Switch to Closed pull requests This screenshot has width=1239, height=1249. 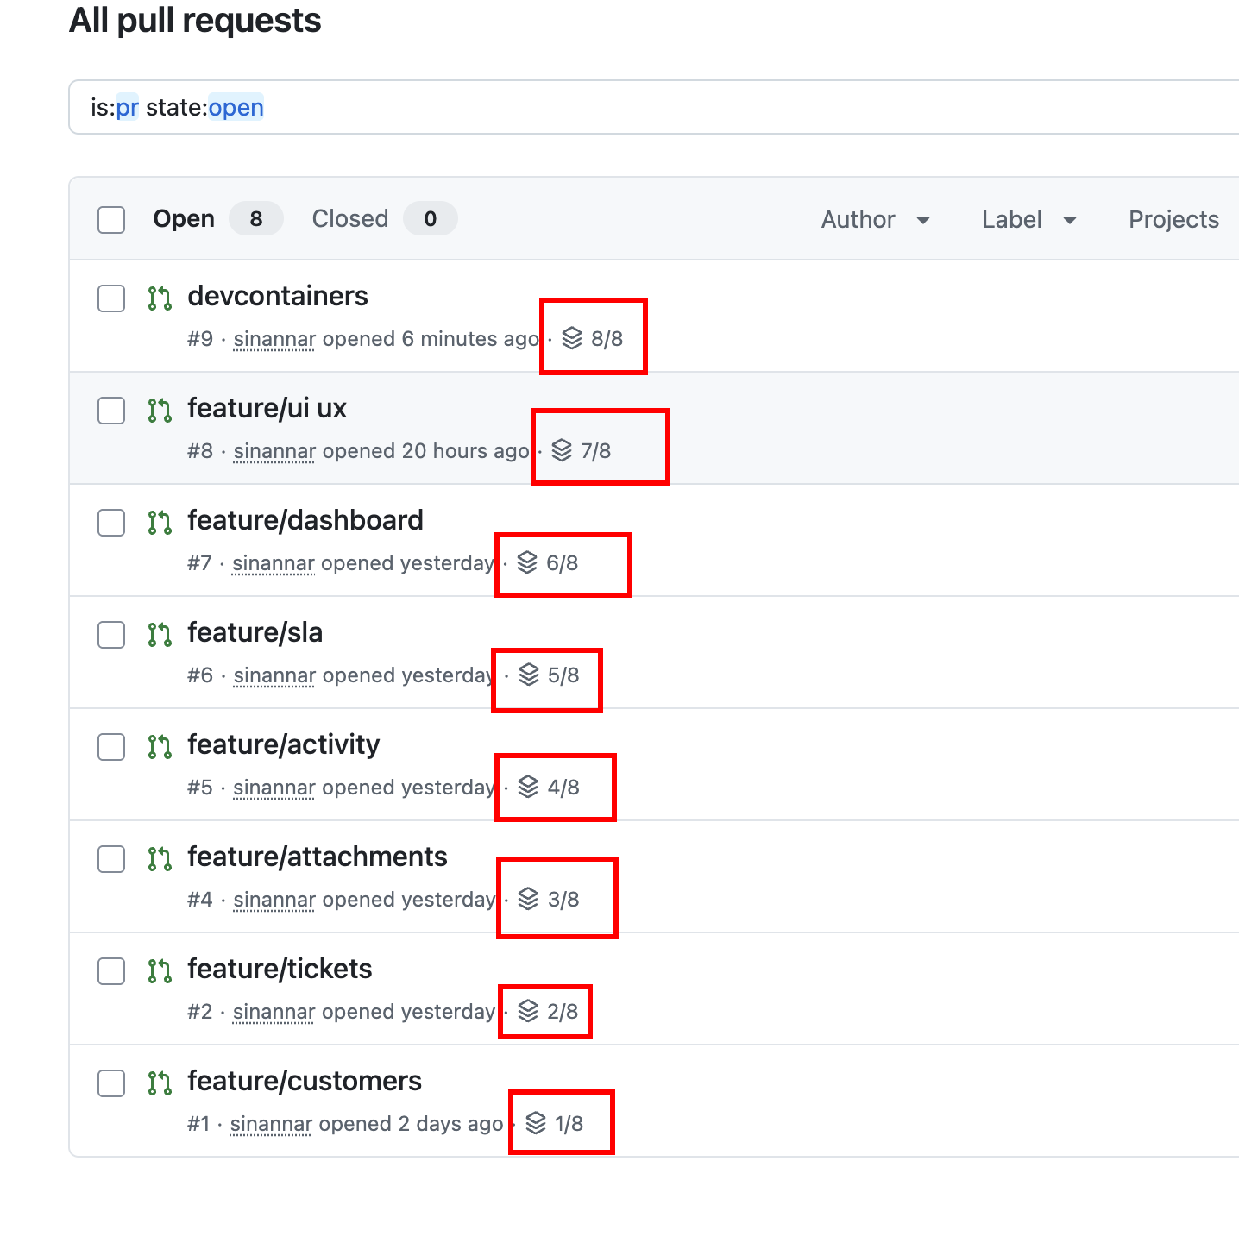(385, 219)
